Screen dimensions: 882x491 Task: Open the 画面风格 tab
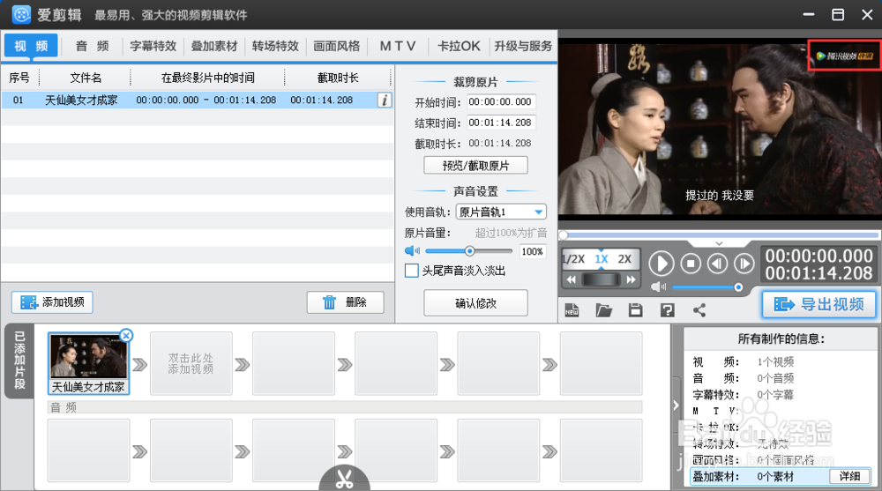336,46
